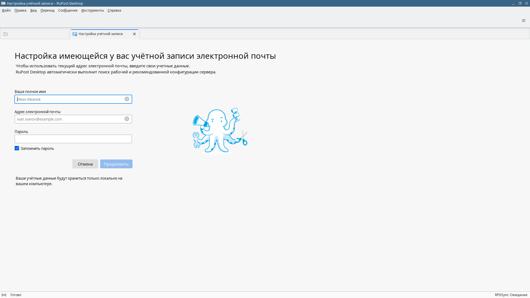Open the Файл menu
530x298 pixels.
6,10
